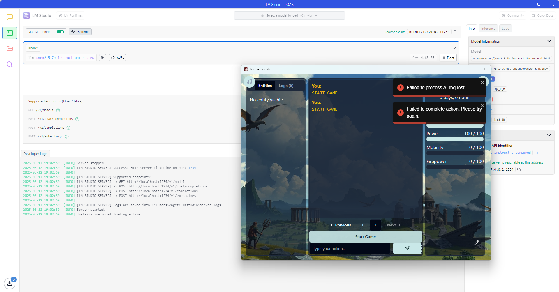The width and height of the screenshot is (559, 292).
Task: Open My Models folder icon in sidebar
Action: pyautogui.click(x=10, y=49)
